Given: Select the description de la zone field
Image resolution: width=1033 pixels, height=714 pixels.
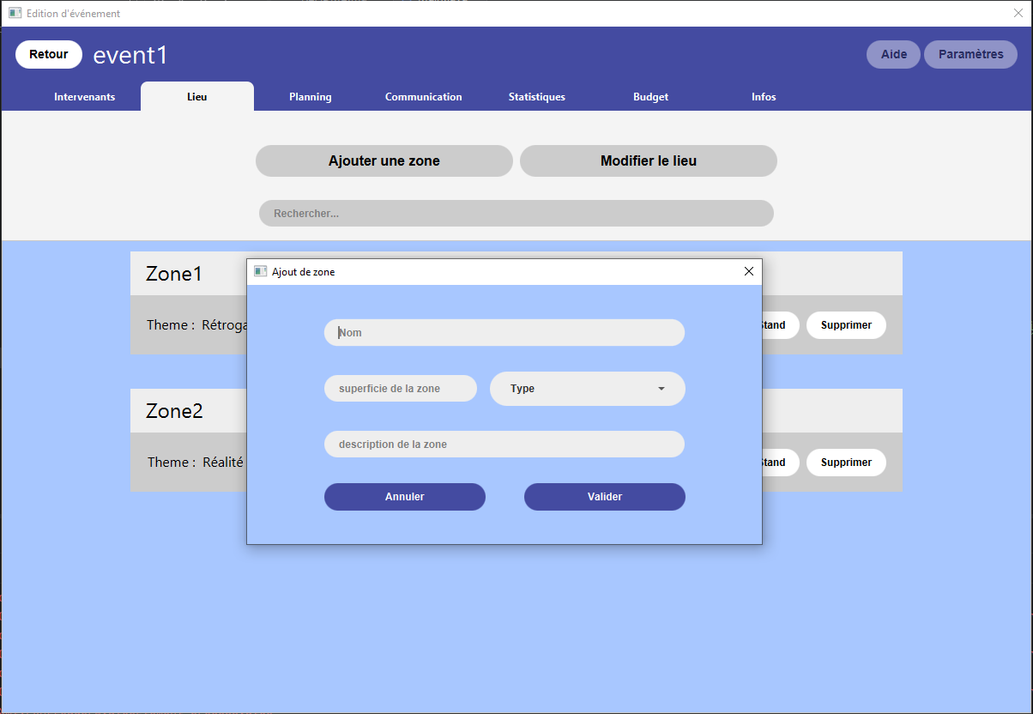Looking at the screenshot, I should coord(504,445).
